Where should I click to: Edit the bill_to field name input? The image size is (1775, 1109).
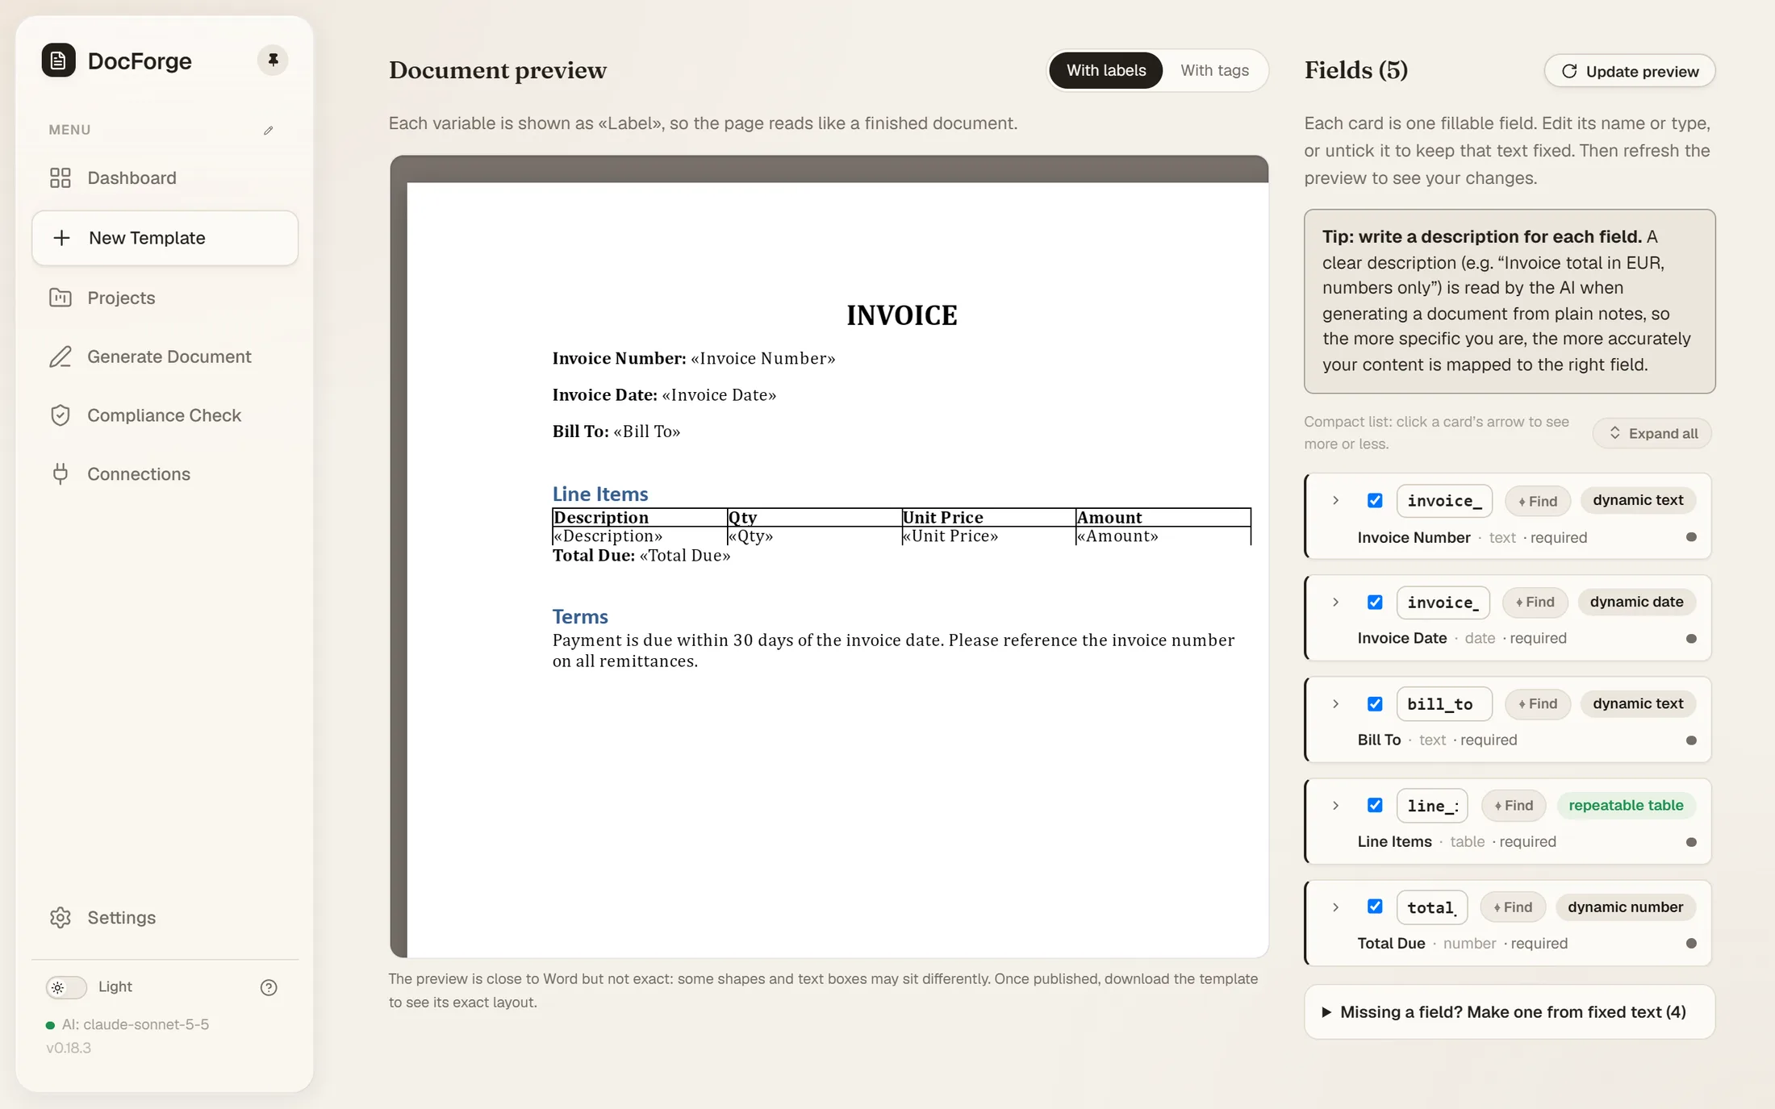point(1444,704)
